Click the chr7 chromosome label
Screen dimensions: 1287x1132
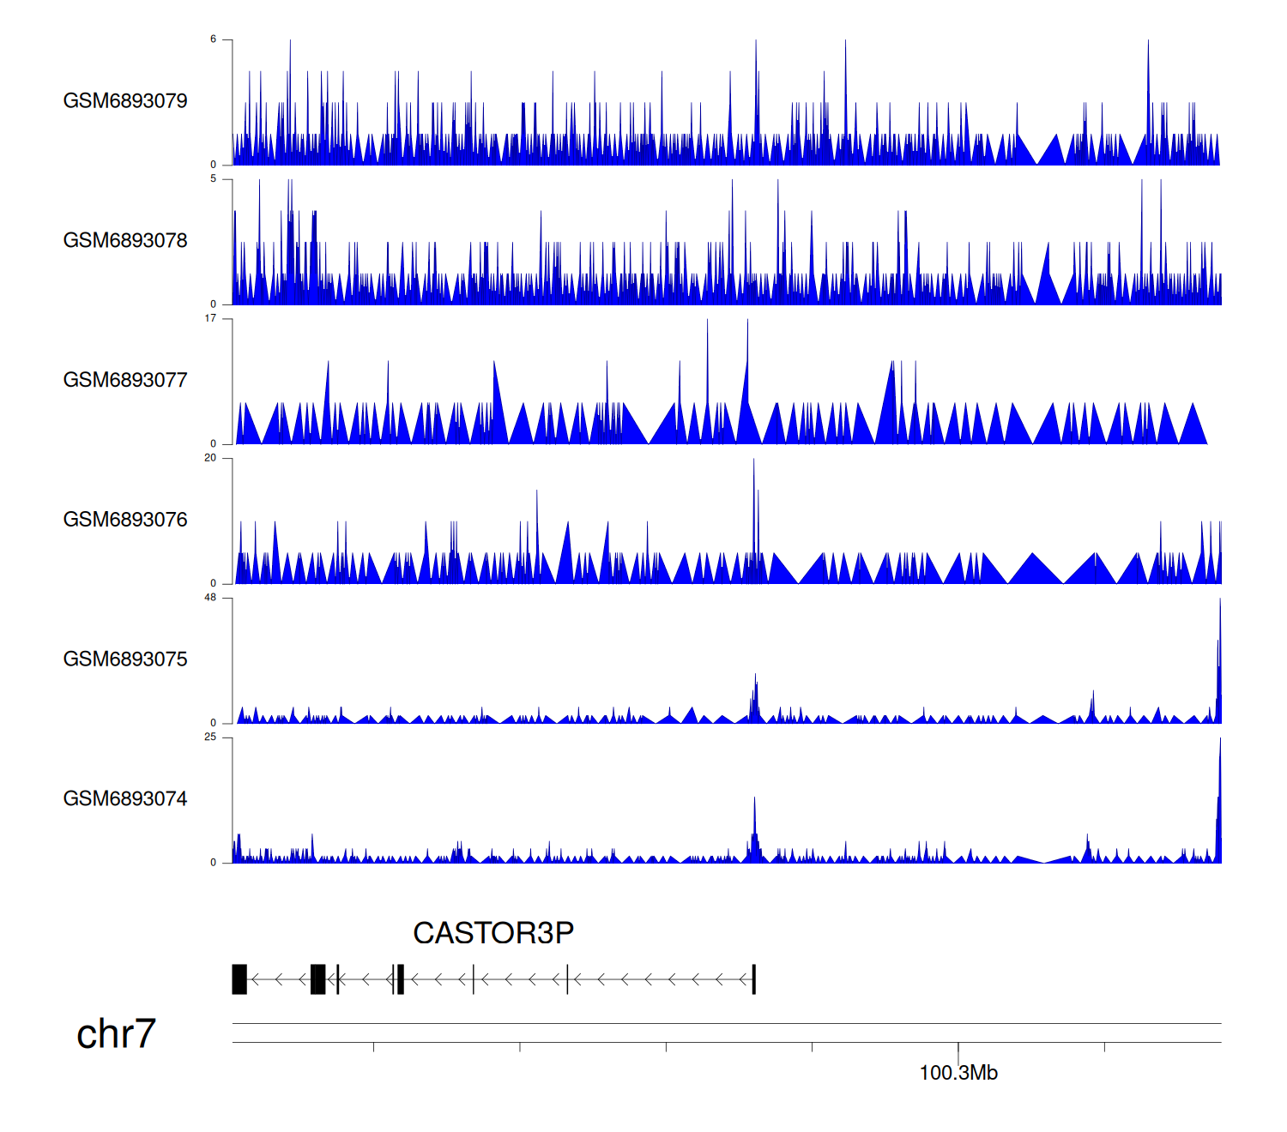coord(116,1034)
